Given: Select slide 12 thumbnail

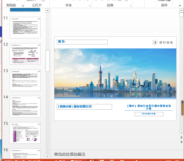Looking at the screenshot, I should 25,54.
